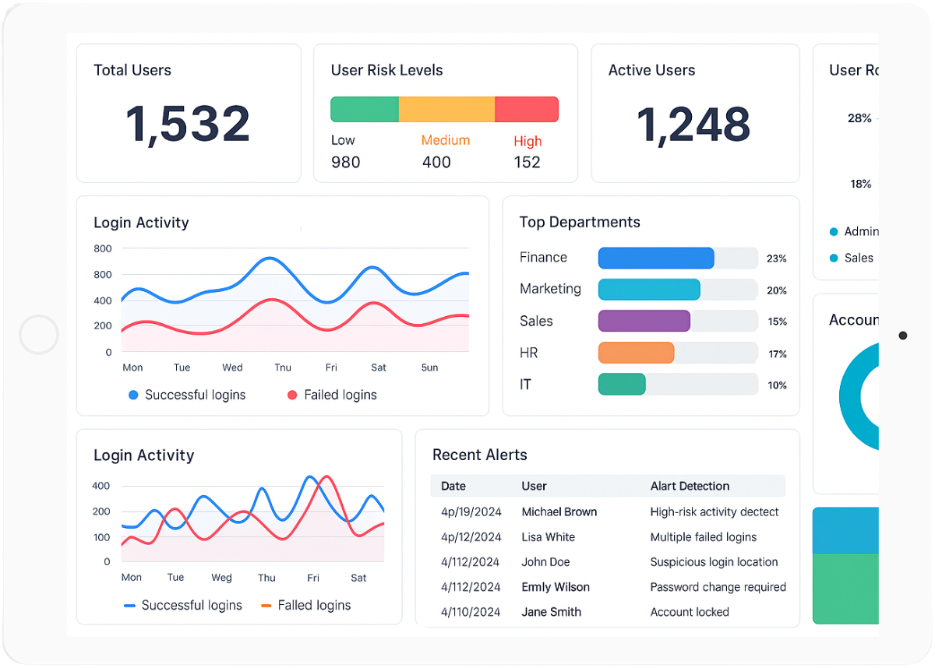Image resolution: width=935 pixels, height=668 pixels.
Task: Click the purple Sales department bar
Action: (644, 322)
